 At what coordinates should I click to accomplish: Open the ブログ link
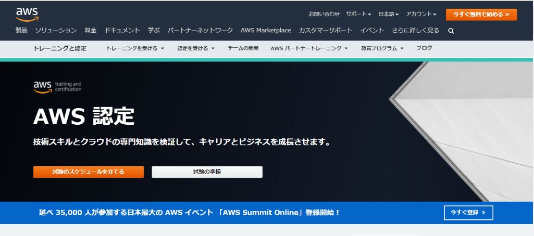[424, 48]
